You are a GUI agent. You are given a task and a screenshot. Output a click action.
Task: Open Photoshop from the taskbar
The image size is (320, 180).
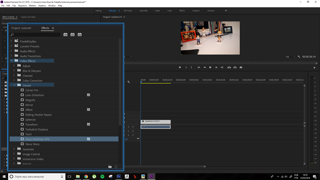pyautogui.click(x=118, y=176)
